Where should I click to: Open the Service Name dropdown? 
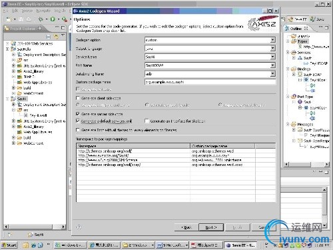pos(273,57)
